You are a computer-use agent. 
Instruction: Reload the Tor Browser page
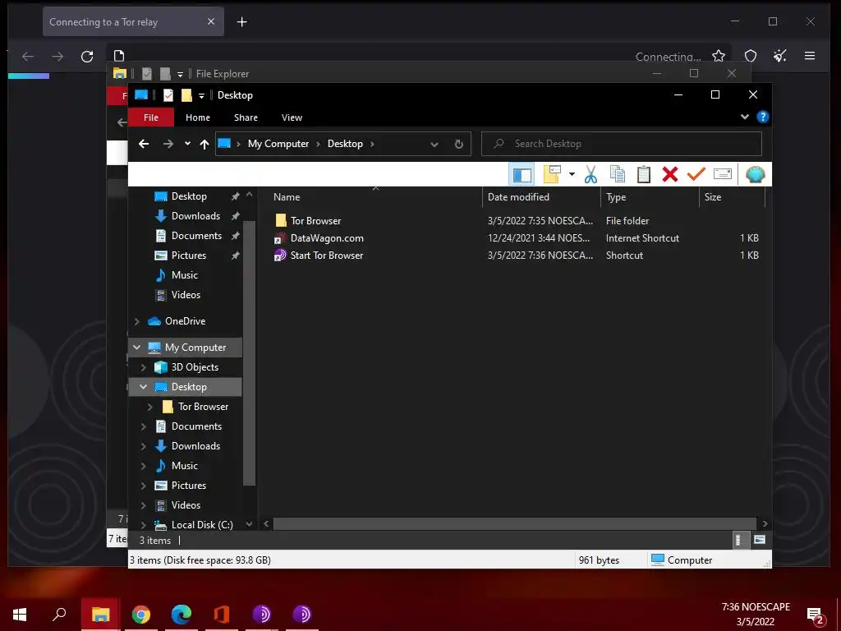pos(87,56)
